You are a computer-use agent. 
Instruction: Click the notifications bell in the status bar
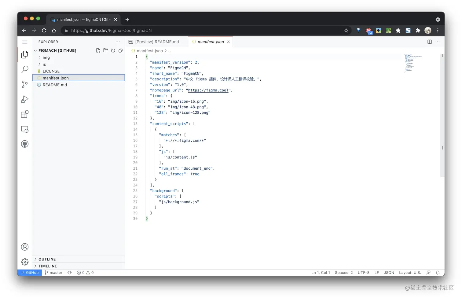click(x=438, y=273)
